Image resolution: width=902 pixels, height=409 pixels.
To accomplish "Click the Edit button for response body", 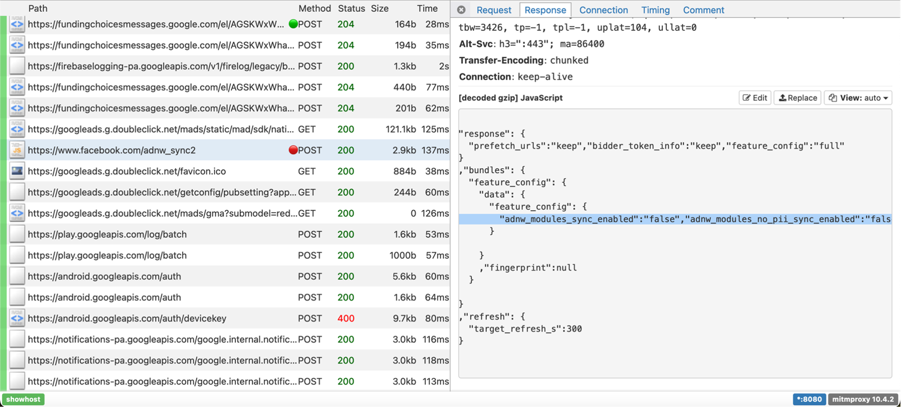I will pyautogui.click(x=755, y=98).
